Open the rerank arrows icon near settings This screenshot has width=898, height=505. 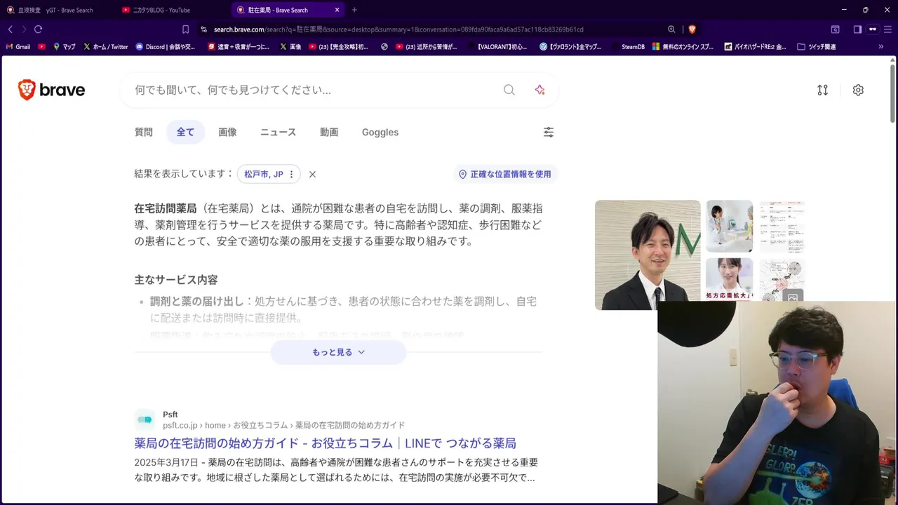tap(823, 90)
